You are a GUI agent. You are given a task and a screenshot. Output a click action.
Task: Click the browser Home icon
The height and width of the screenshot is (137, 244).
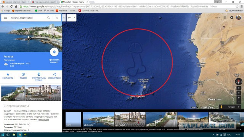[x=16, y=6]
